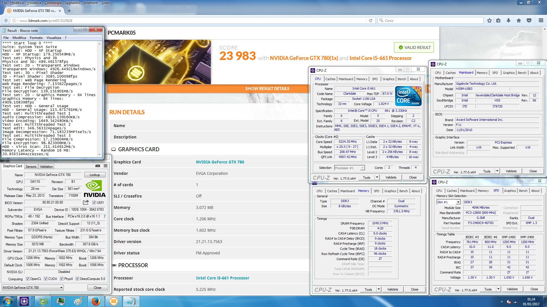This screenshot has height=307, width=547.
Task: Take a GPU-Z screenshot with camera icon
Action: tap(98, 166)
